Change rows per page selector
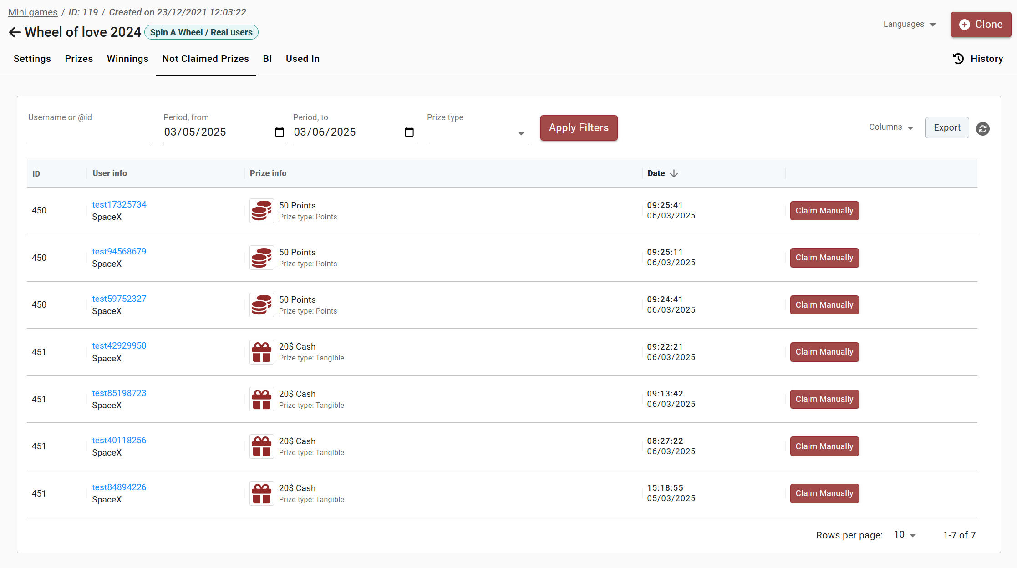Image resolution: width=1017 pixels, height=568 pixels. pyautogui.click(x=905, y=535)
